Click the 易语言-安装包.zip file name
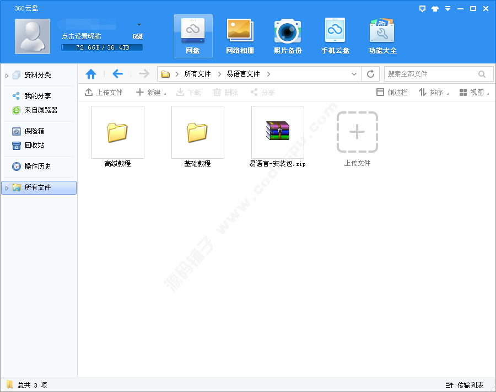The width and height of the screenshot is (496, 392). point(277,164)
